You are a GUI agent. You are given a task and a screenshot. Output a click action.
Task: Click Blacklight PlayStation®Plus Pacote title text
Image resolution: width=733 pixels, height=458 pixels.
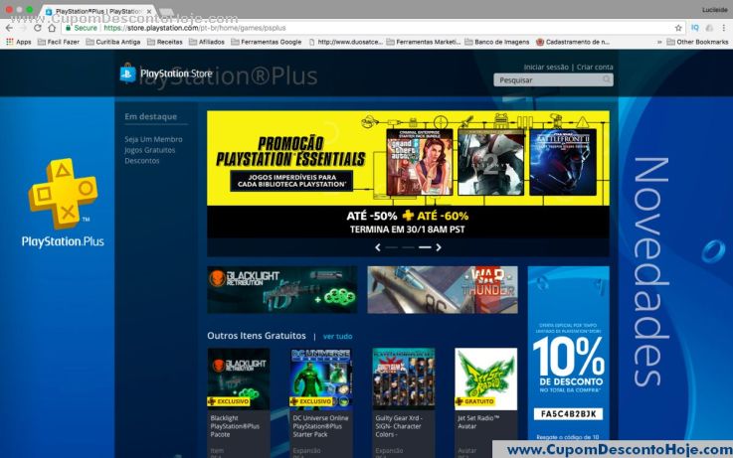(x=235, y=426)
